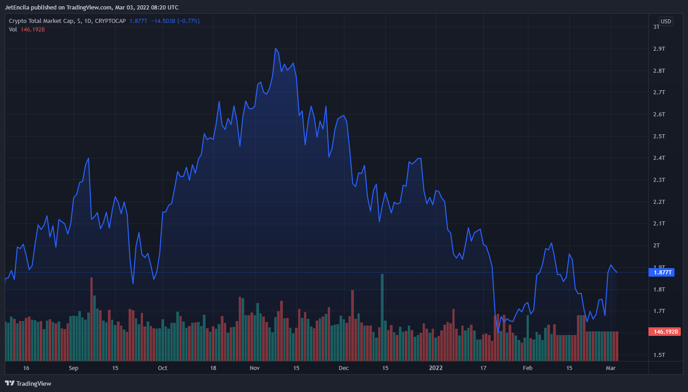Click the blue price line on the chart
Viewport: 688px width, 392px height.
coord(276,48)
